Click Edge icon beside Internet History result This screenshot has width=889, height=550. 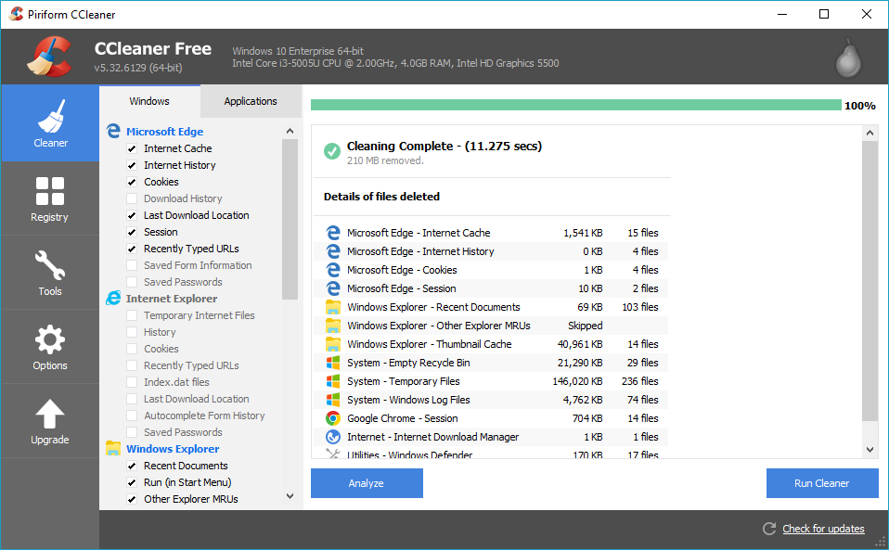[333, 251]
